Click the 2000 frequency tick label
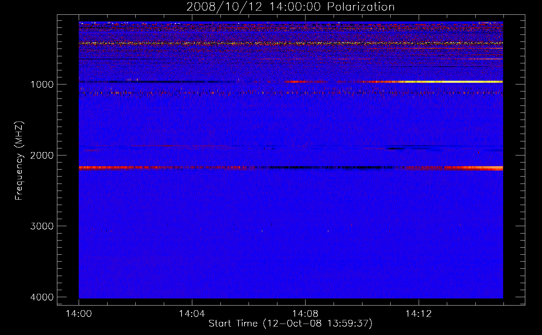The width and height of the screenshot is (542, 335). coord(42,155)
